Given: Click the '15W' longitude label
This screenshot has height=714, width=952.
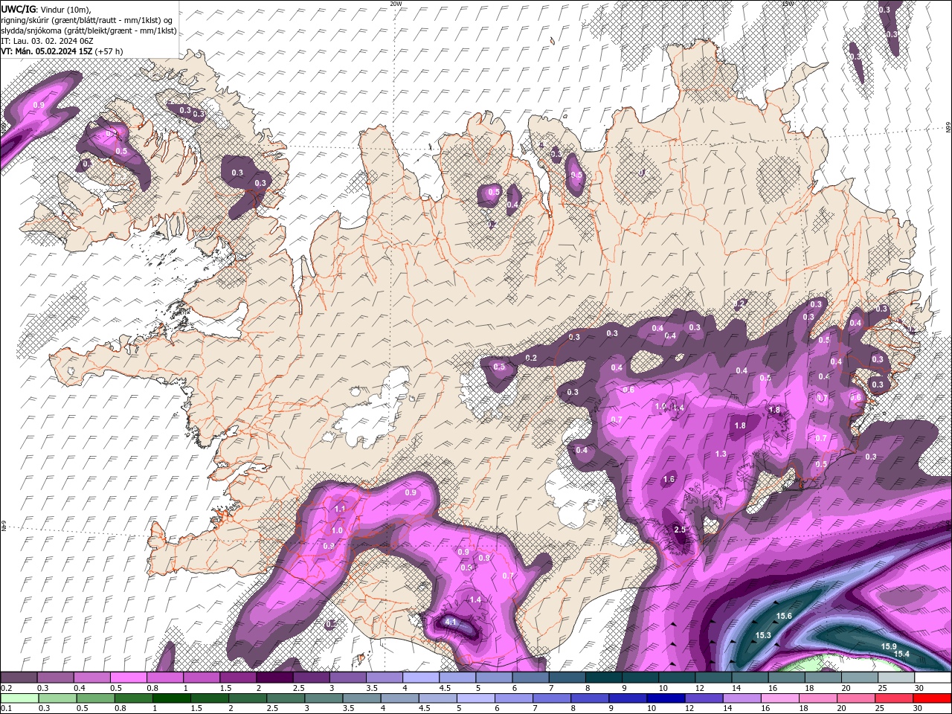Looking at the screenshot, I should 788,4.
